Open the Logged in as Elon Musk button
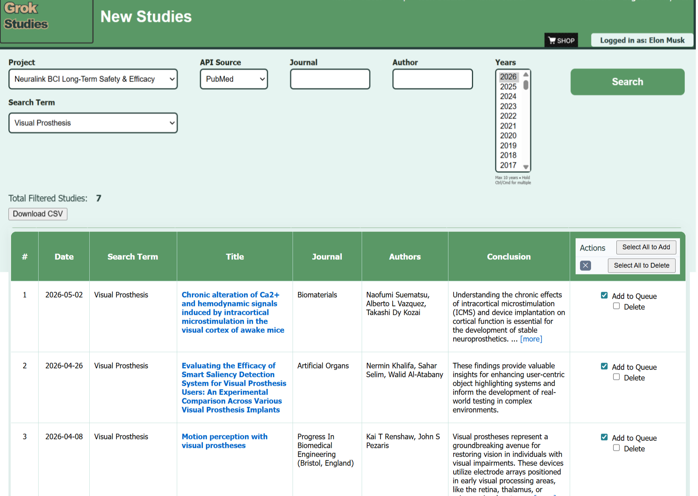 [x=642, y=40]
